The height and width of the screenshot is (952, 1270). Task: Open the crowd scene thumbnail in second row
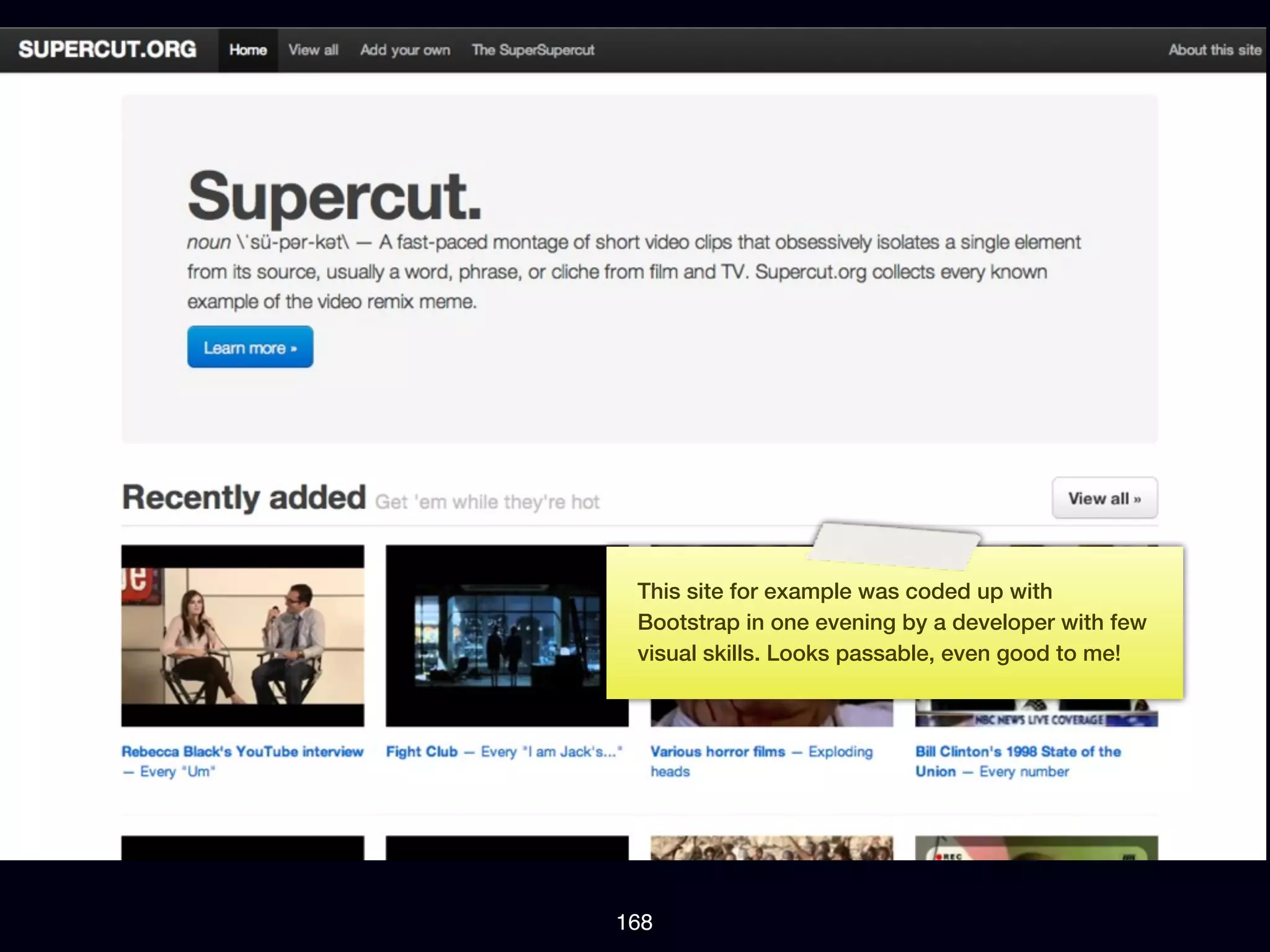771,848
